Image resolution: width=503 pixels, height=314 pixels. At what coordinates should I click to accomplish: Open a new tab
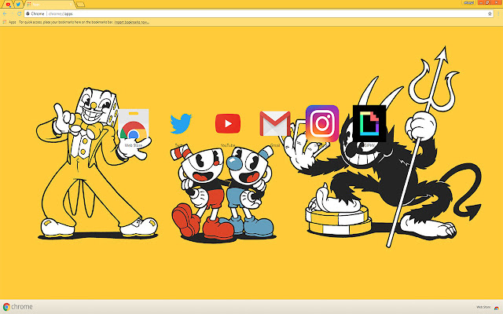[x=80, y=4]
